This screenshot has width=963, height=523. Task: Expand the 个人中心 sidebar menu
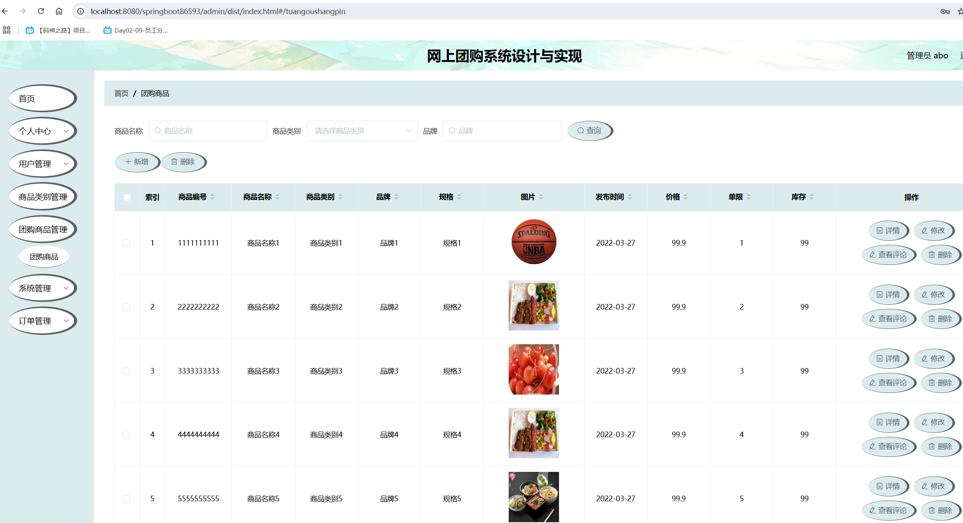coord(42,131)
